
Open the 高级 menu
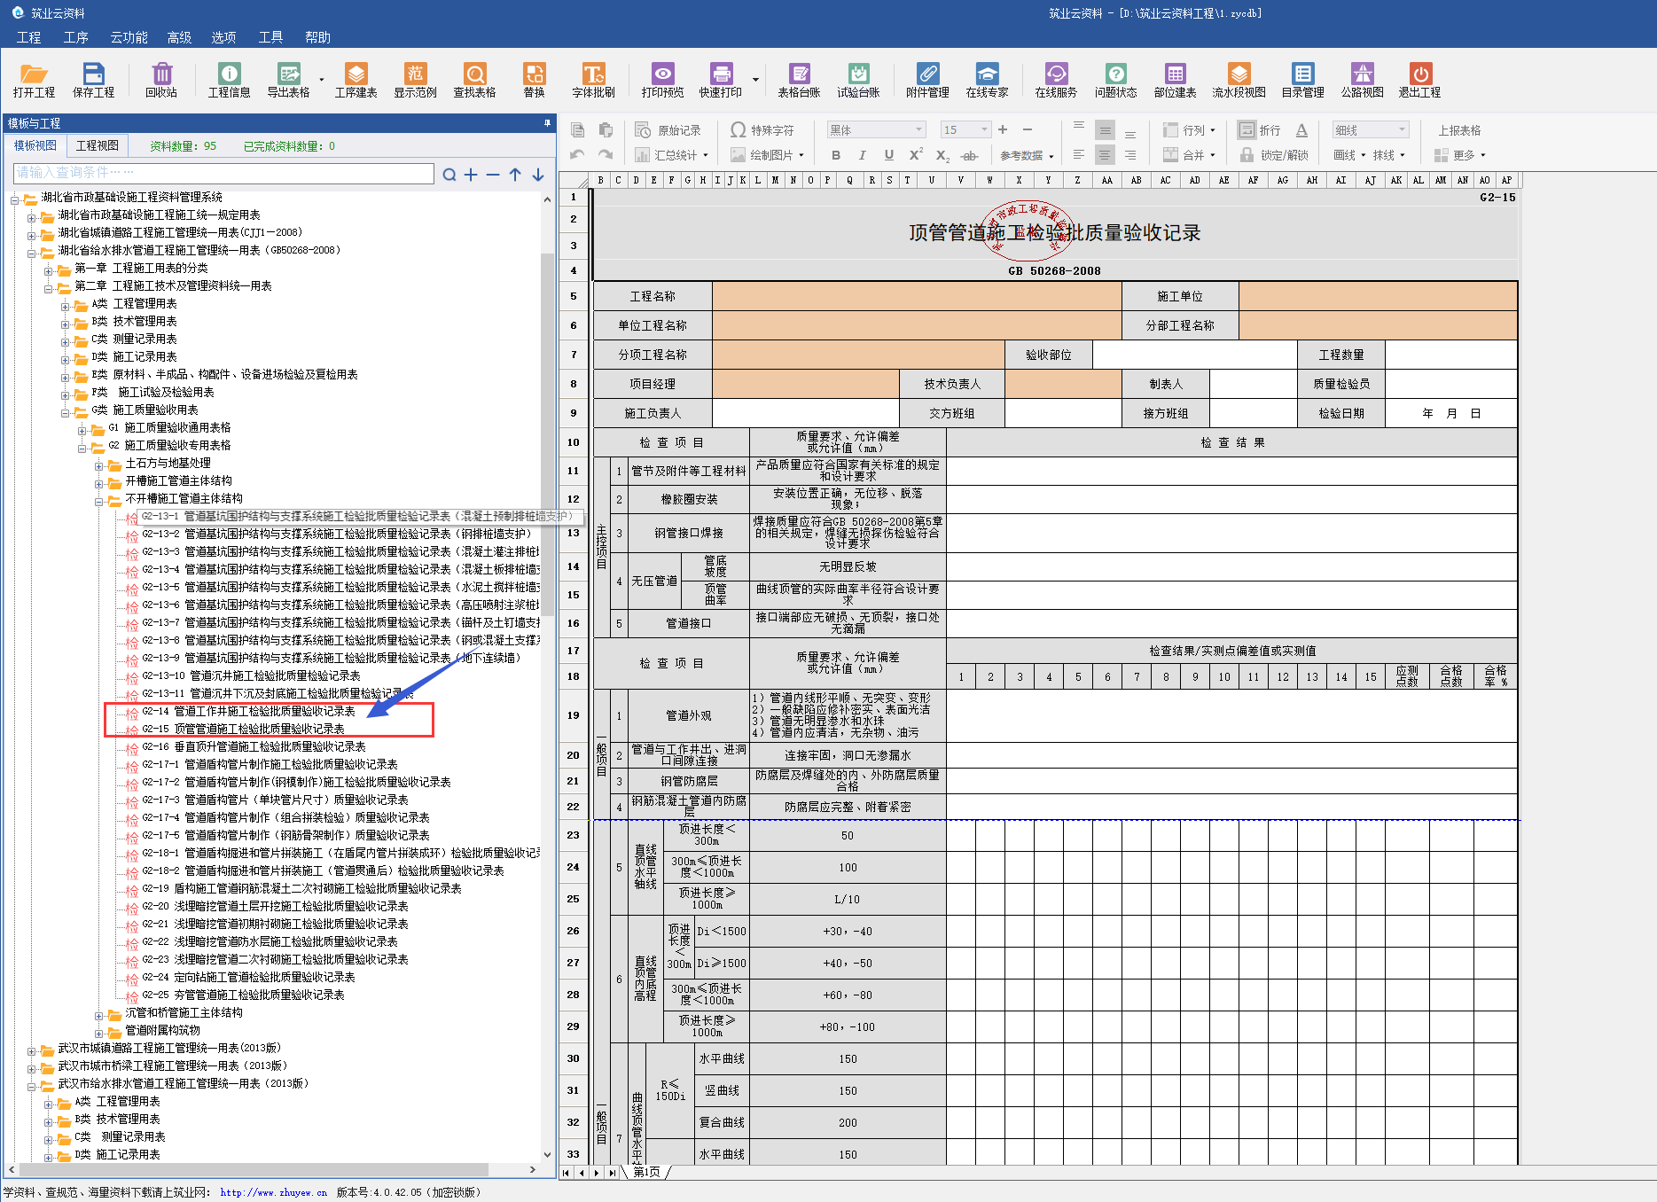pos(179,37)
